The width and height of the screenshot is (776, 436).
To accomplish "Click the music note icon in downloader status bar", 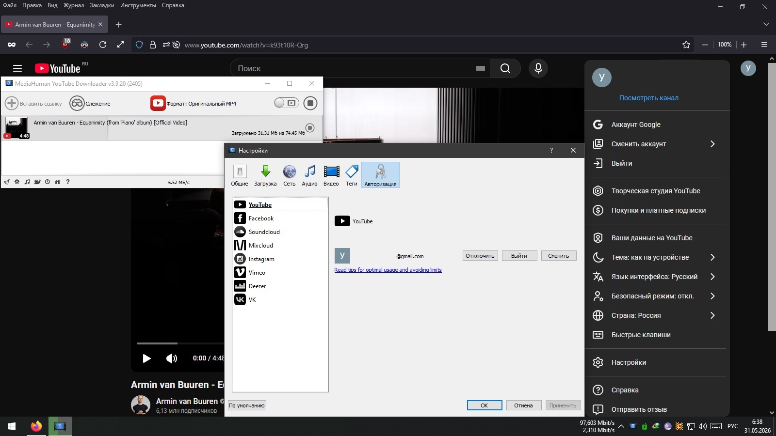I will [27, 182].
